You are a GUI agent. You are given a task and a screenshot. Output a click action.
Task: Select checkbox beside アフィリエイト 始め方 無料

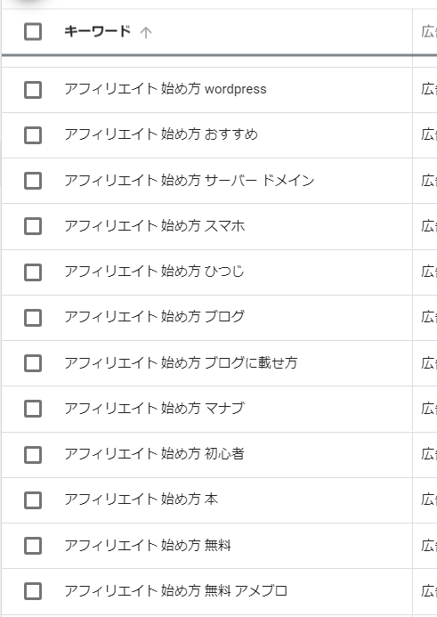point(33,546)
